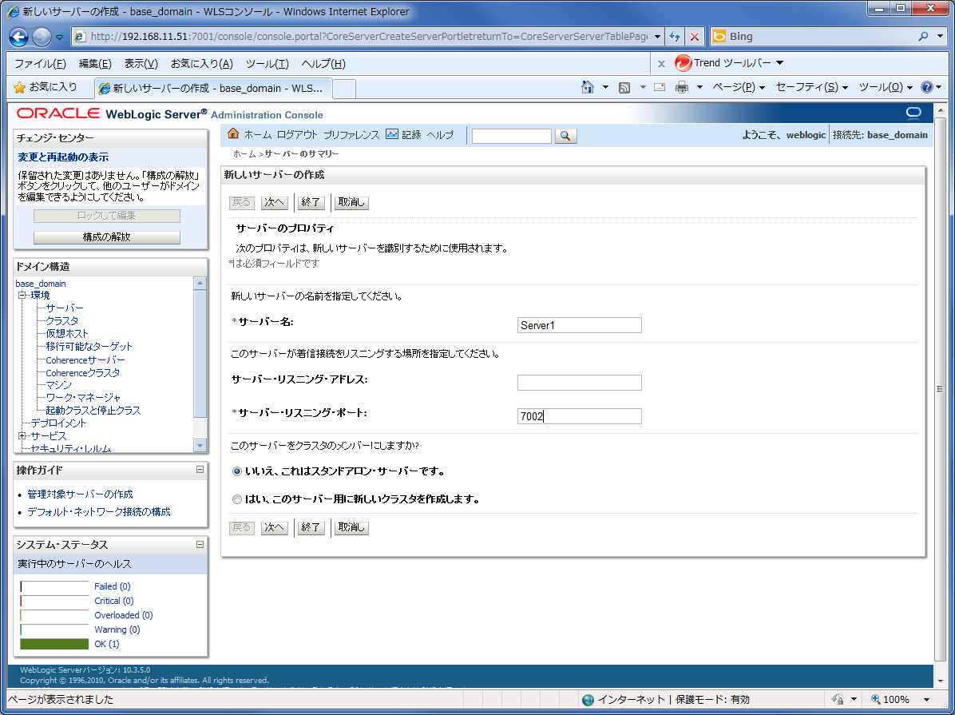
Task: Click the internet zone globe icon
Action: coord(588,700)
